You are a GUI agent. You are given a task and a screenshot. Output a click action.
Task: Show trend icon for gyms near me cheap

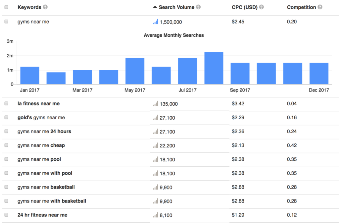point(156,145)
